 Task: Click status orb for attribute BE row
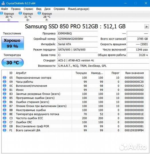[4, 114]
